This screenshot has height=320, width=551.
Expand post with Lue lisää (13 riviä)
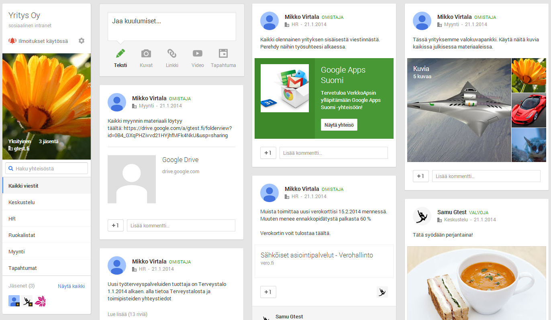128,314
